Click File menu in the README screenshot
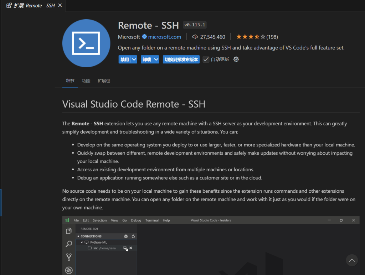Viewport: 365px width, 275px height. pyautogui.click(x=76, y=220)
